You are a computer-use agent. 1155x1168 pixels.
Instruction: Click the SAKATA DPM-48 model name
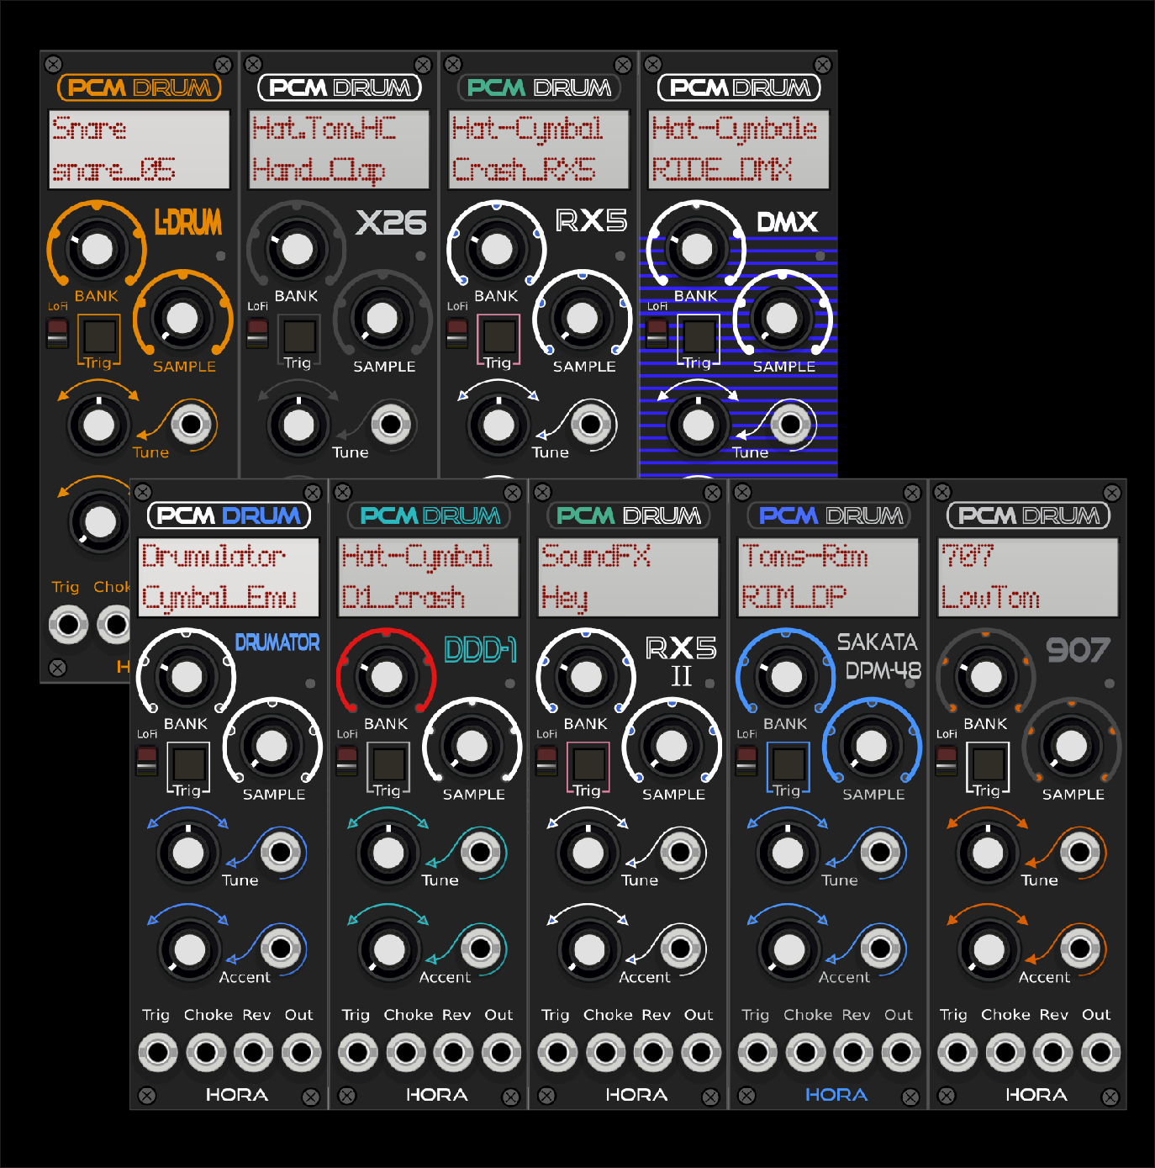point(879,656)
